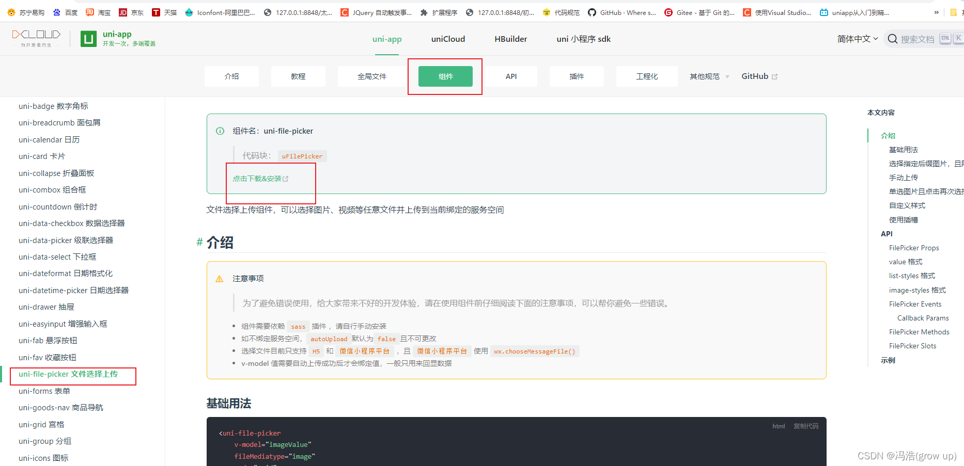Open uni-fab 悬浮按钮 in sidebar

pos(48,341)
